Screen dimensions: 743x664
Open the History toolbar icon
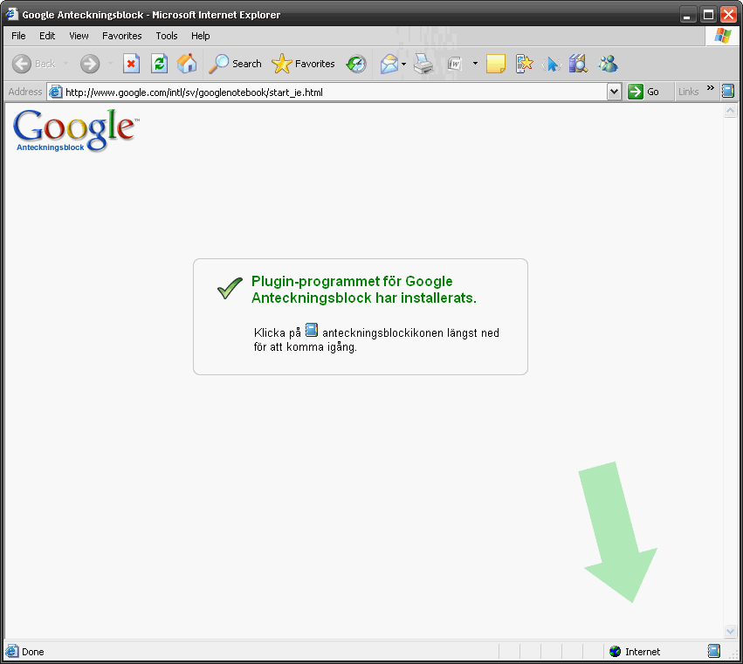coord(356,64)
